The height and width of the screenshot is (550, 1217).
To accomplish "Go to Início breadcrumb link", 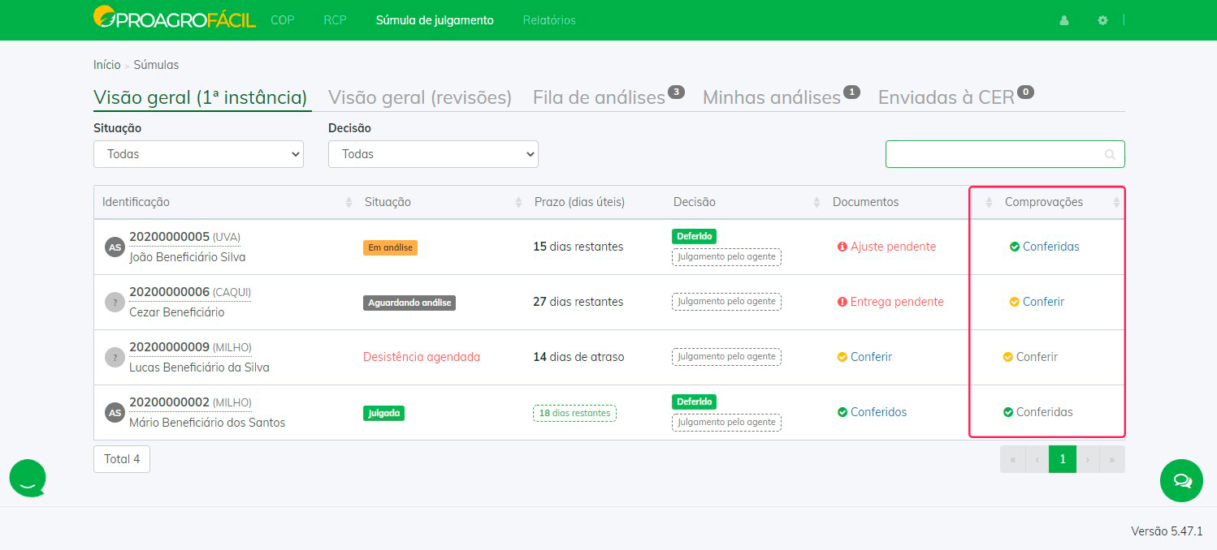I will (x=106, y=65).
